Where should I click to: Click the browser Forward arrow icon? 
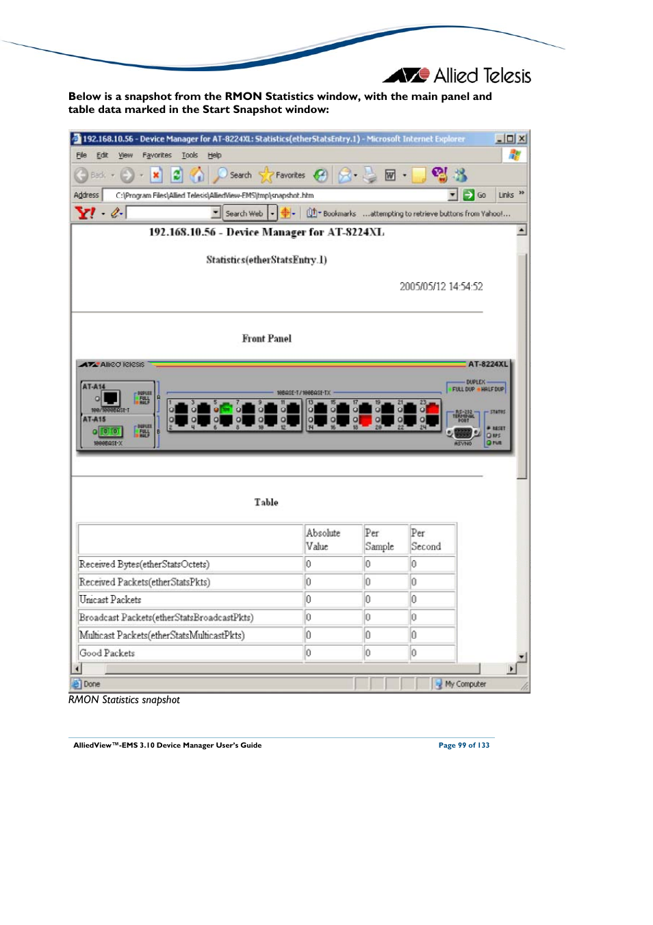(127, 175)
